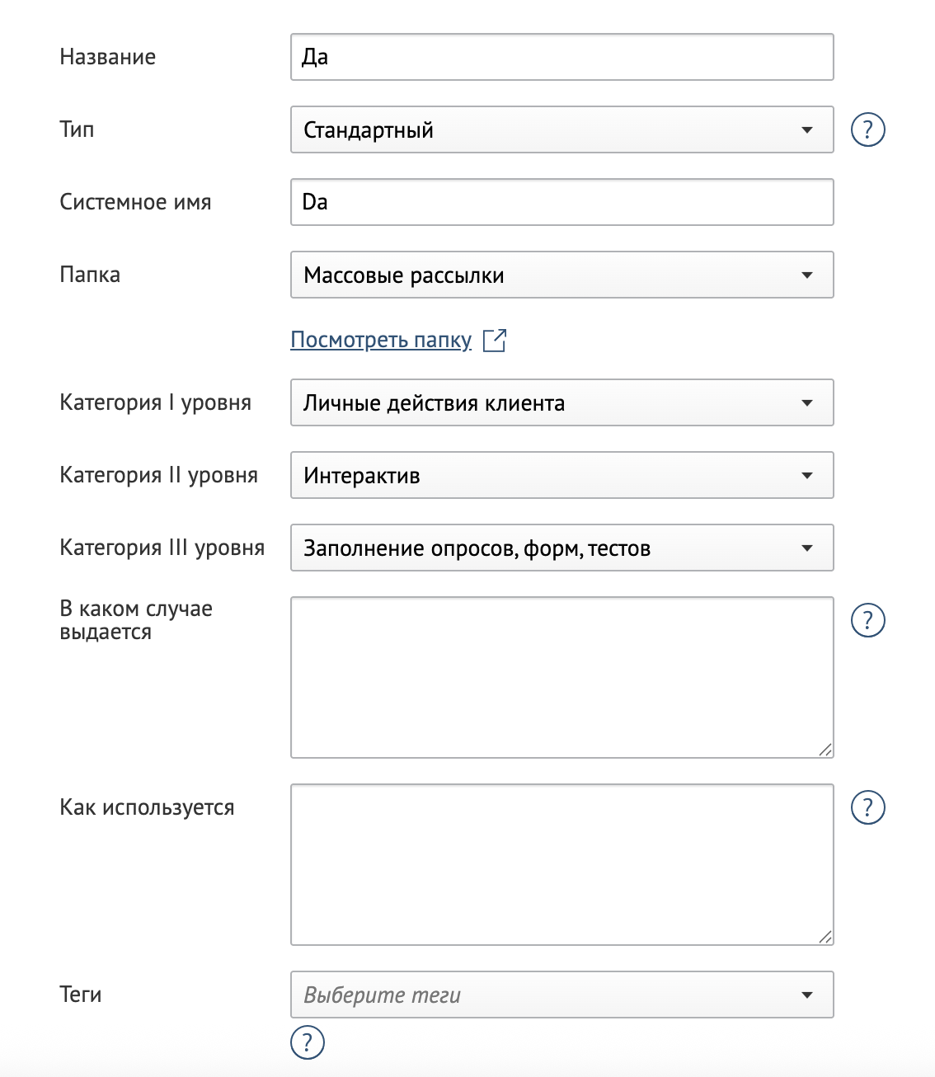The height and width of the screenshot is (1077, 935).
Task: Open the Тип dropdown showing Стандартный
Action: click(x=562, y=129)
